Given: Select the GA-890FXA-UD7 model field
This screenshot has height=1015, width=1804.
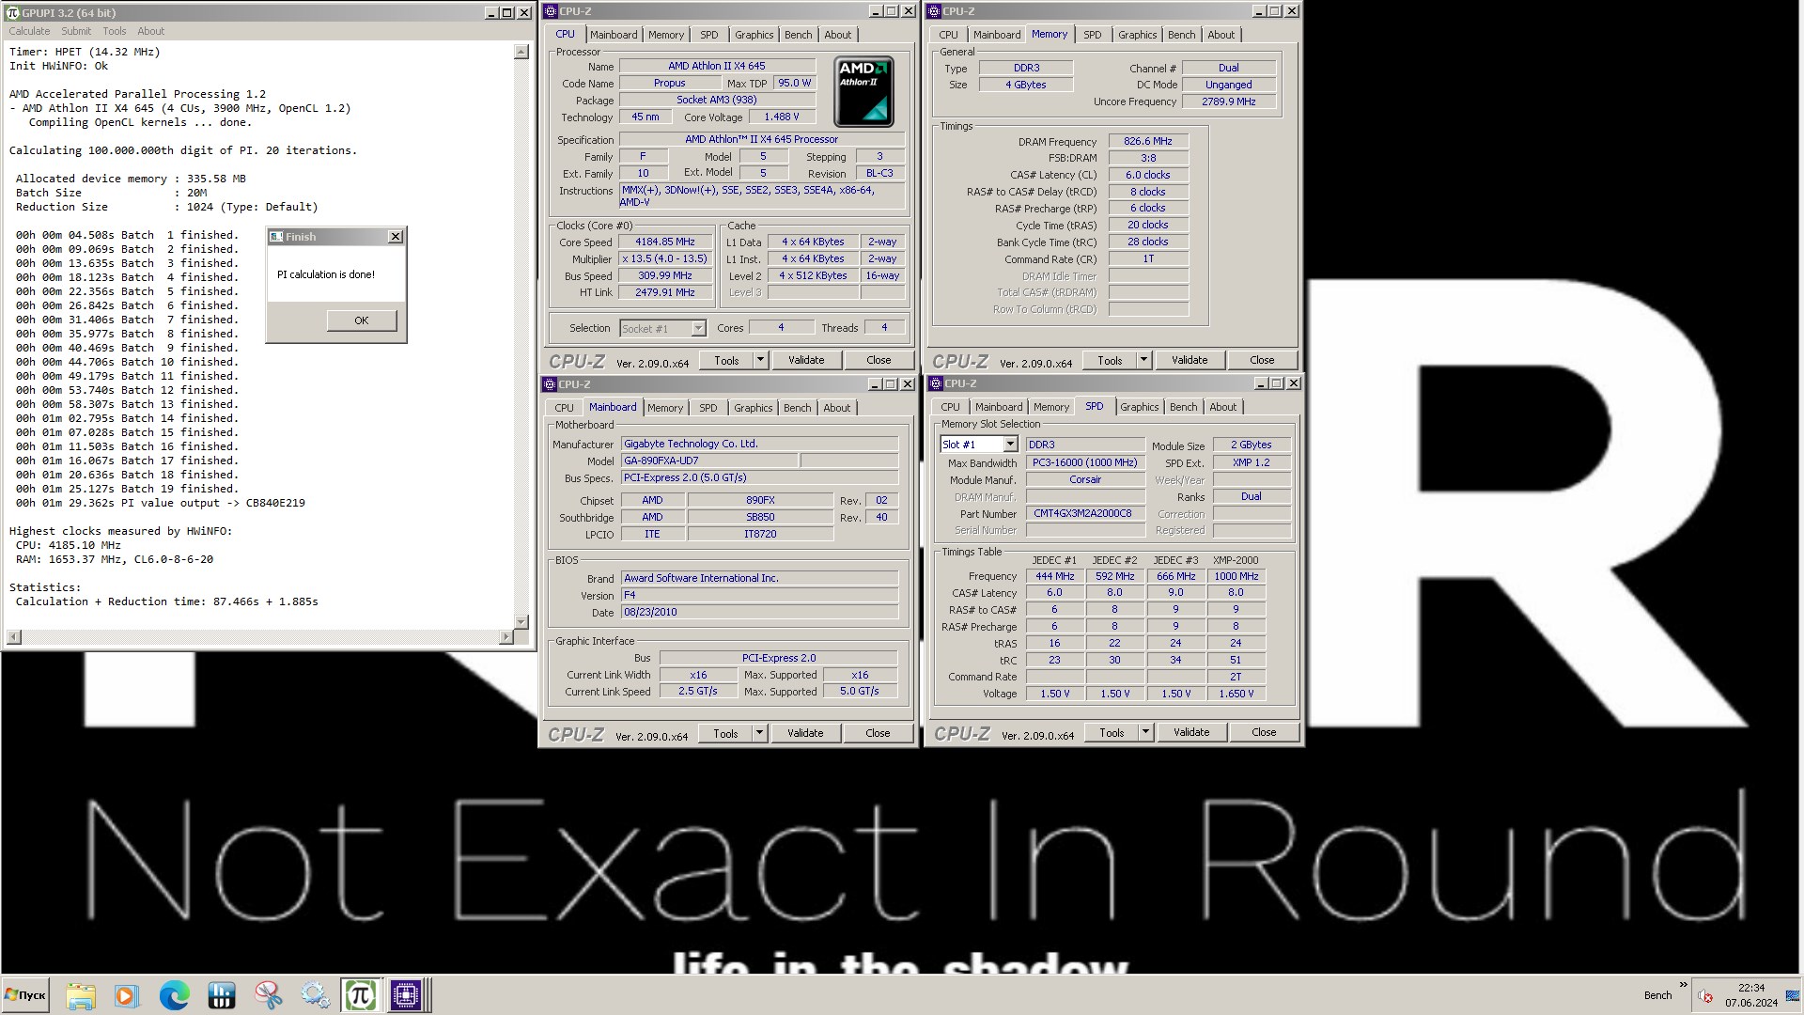Looking at the screenshot, I should 709,461.
